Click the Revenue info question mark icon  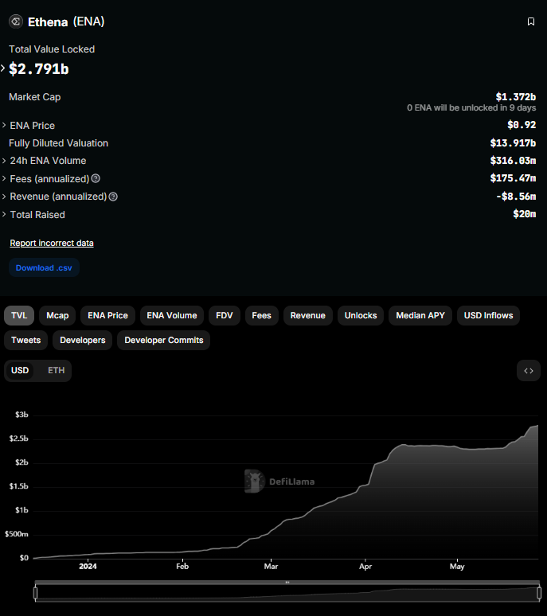113,197
